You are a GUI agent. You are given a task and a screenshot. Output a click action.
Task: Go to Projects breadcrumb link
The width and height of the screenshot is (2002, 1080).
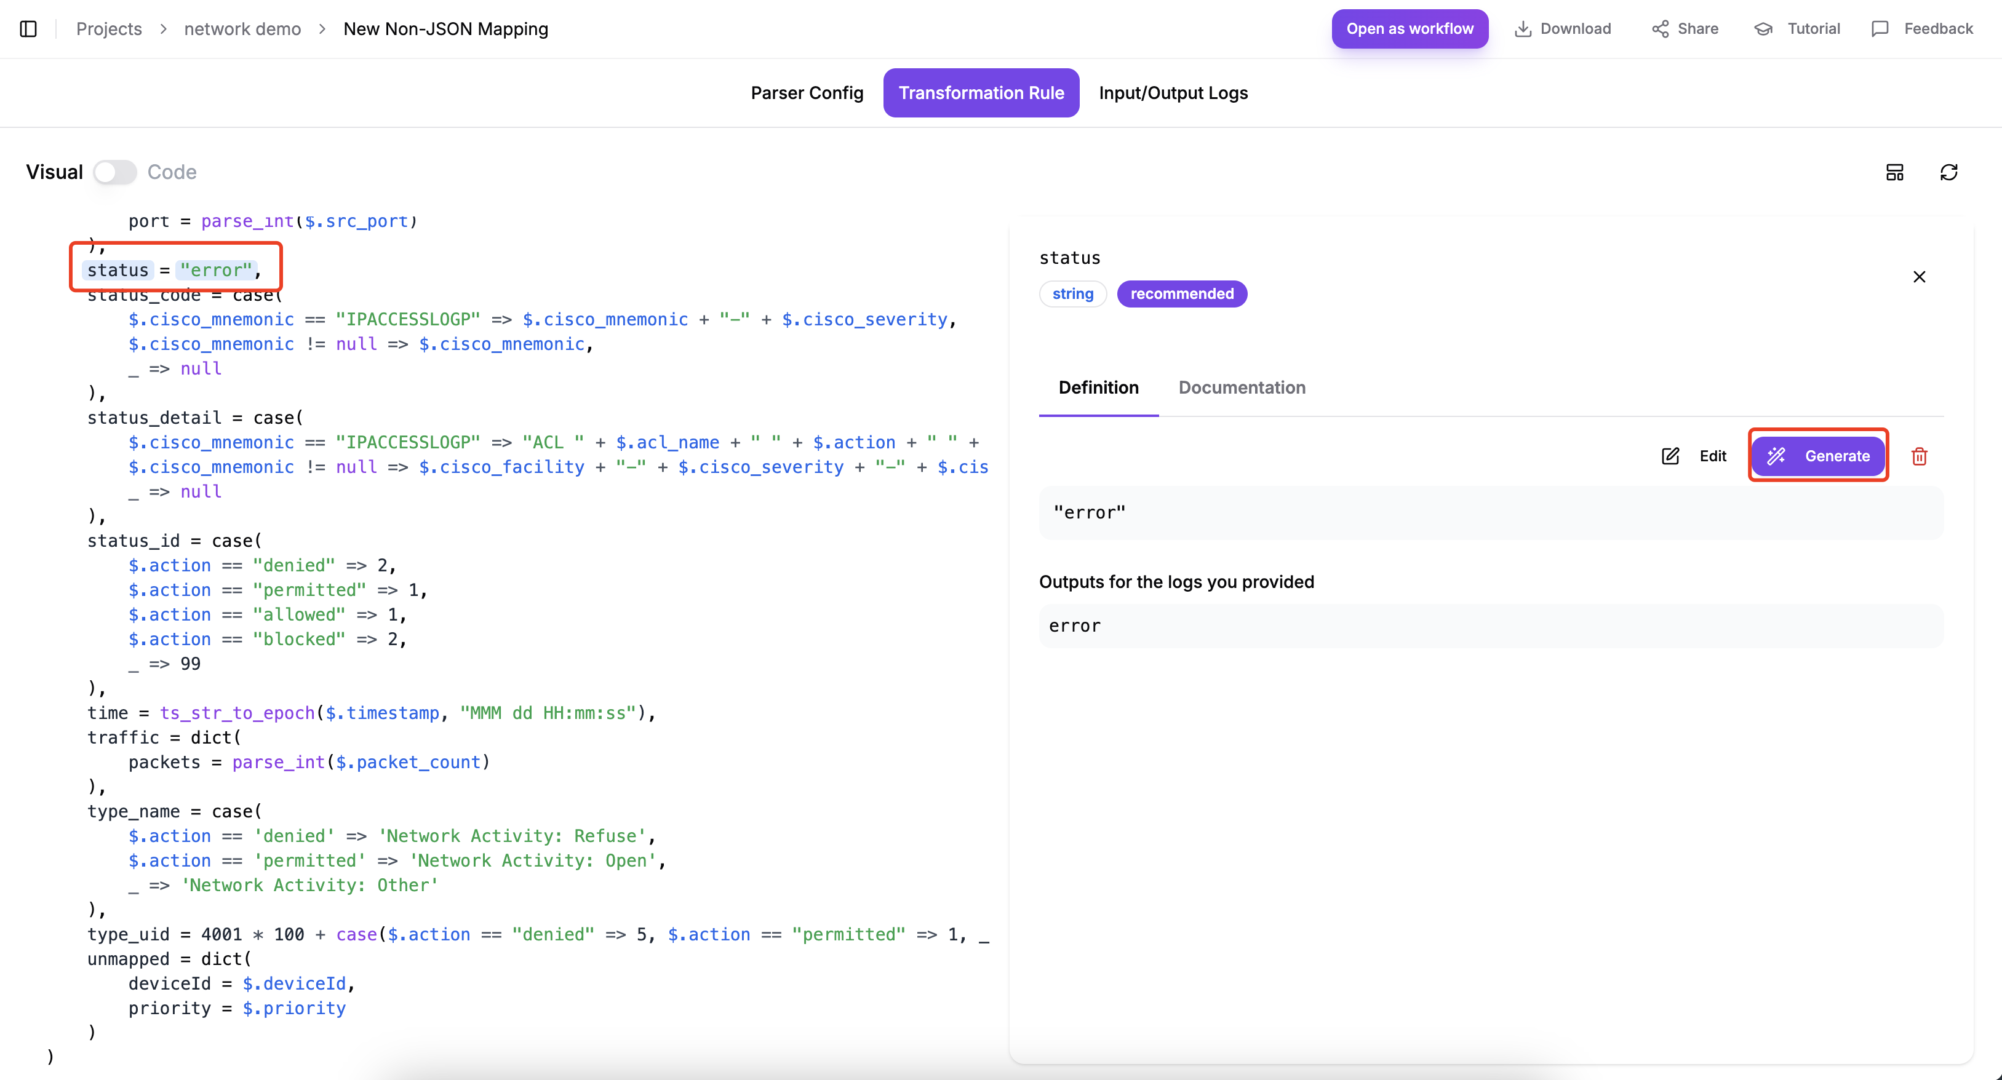click(x=109, y=29)
